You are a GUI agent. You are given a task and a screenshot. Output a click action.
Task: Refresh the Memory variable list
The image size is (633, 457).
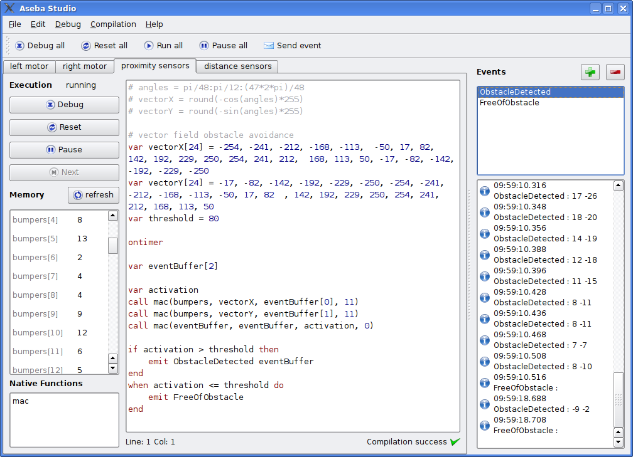point(93,195)
